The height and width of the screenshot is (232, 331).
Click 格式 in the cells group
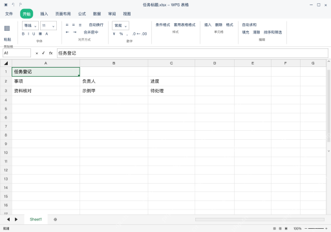[x=230, y=25]
